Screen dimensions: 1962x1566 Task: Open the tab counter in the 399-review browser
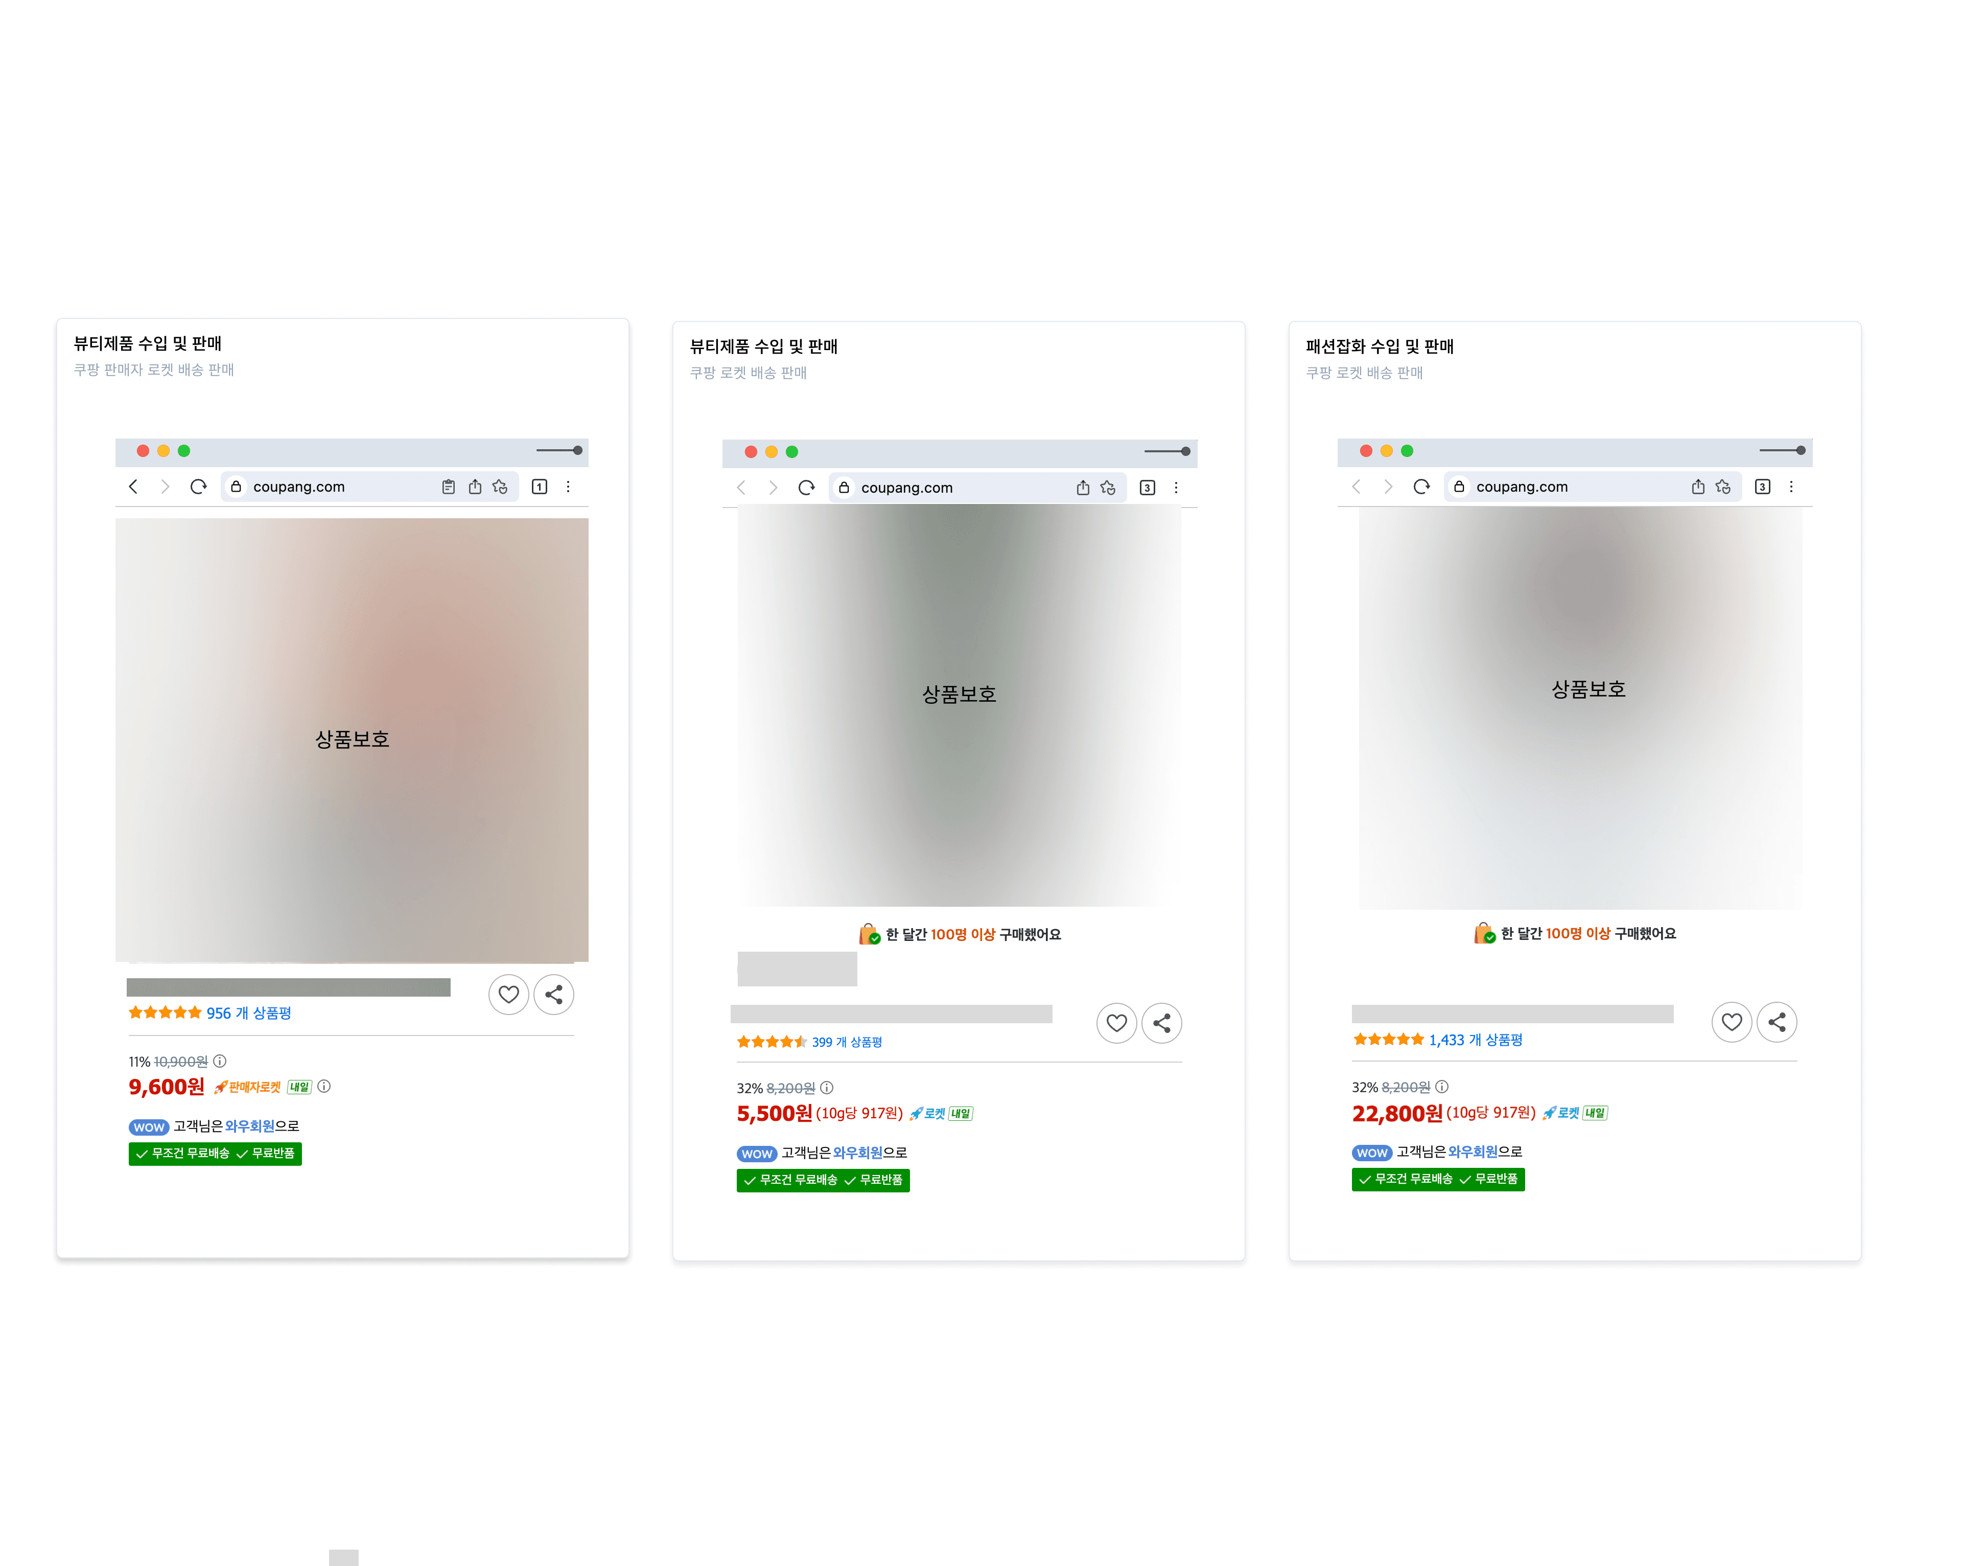(x=1147, y=488)
